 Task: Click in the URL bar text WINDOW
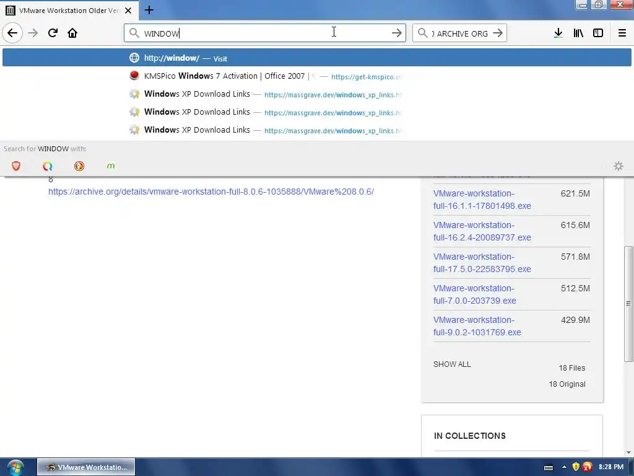tap(162, 33)
